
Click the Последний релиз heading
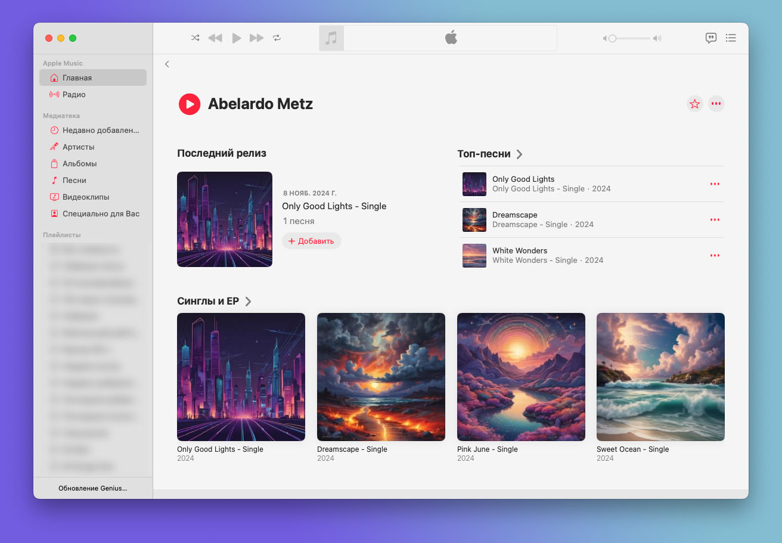click(x=222, y=153)
